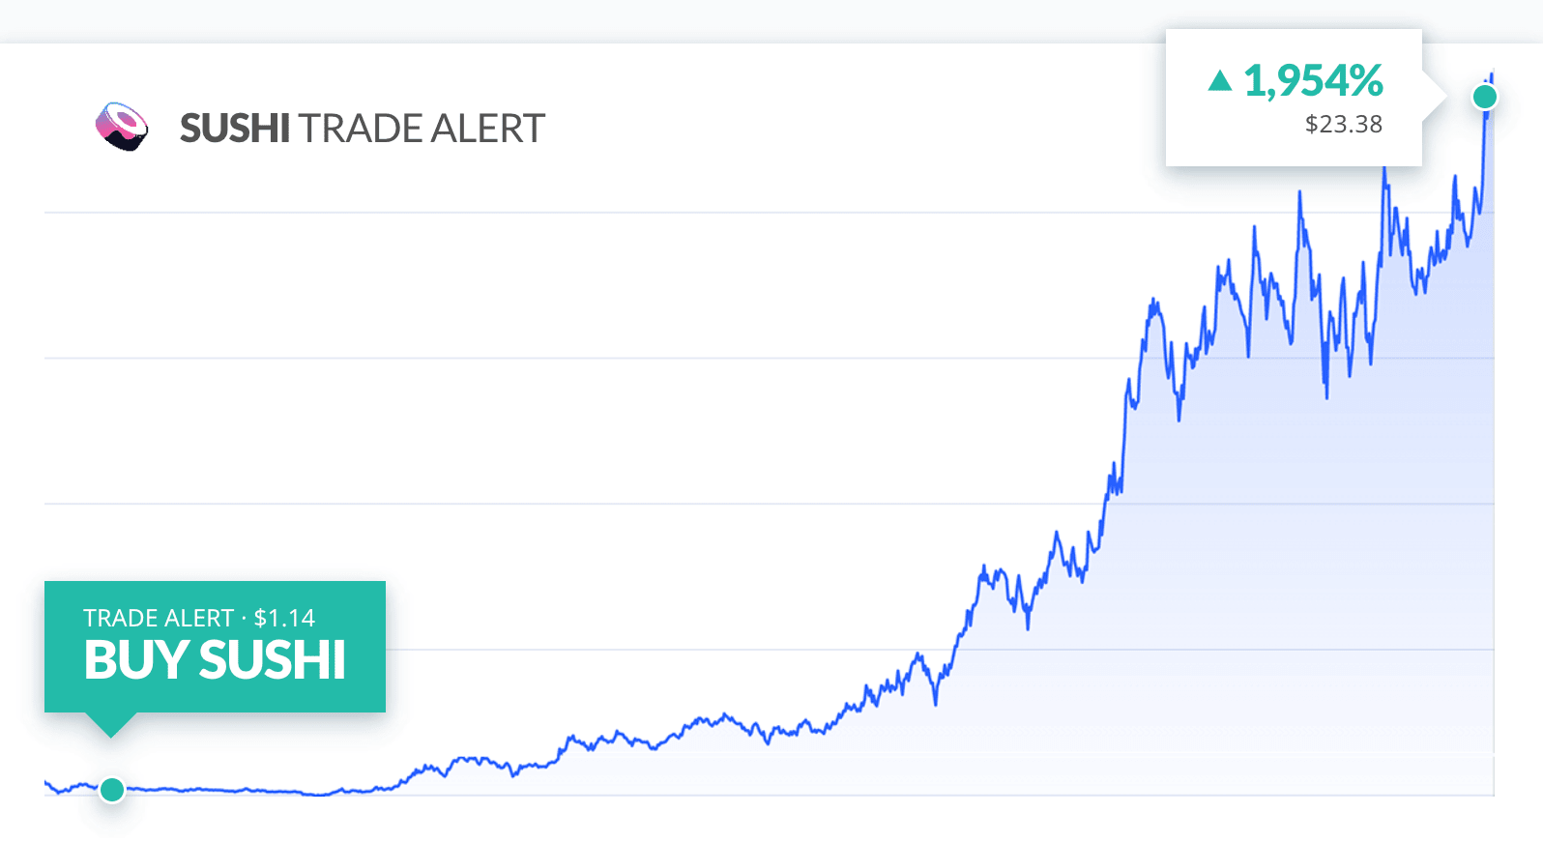
Task: Click the teal trade alert callout box
Action: (x=215, y=647)
